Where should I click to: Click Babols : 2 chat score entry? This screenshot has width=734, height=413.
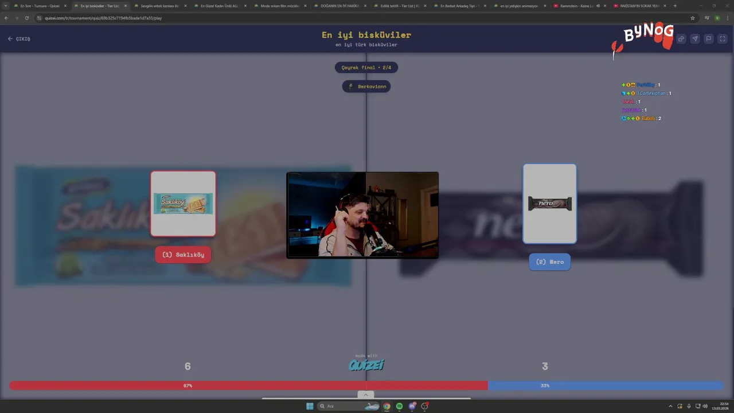pyautogui.click(x=641, y=118)
